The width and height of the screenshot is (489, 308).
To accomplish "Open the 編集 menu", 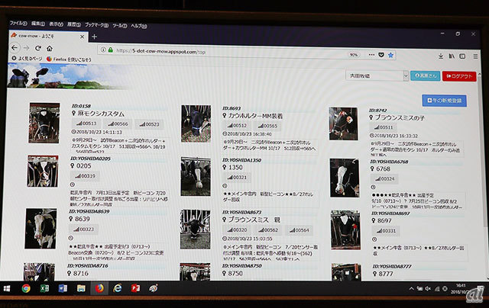I will pyautogui.click(x=38, y=24).
